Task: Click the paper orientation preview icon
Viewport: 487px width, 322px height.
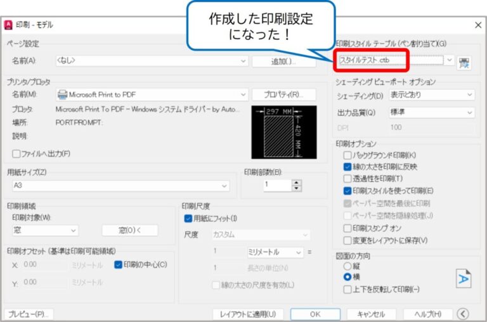Action: pos(464,278)
